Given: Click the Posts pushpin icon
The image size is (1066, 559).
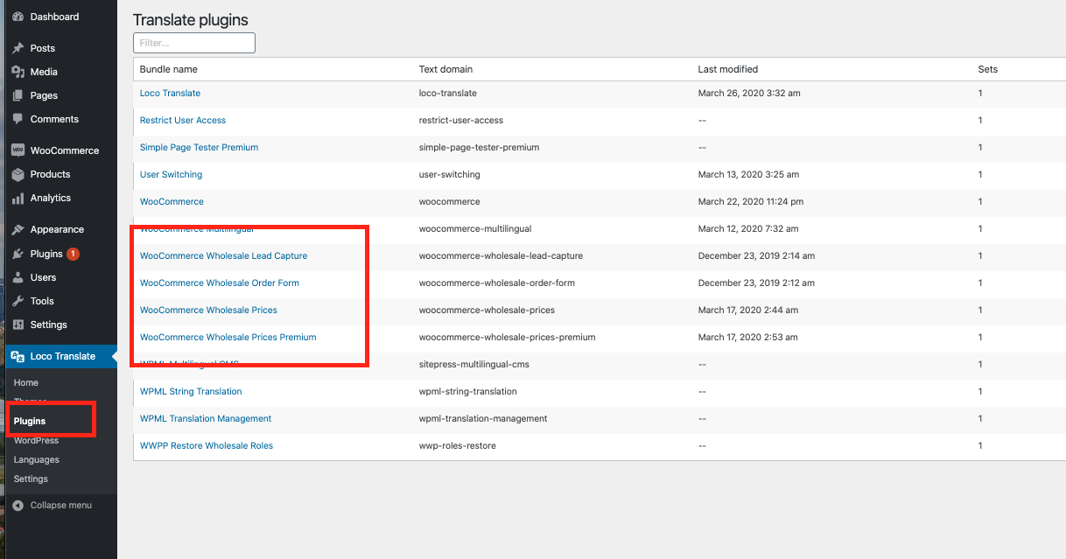Looking at the screenshot, I should [x=18, y=48].
